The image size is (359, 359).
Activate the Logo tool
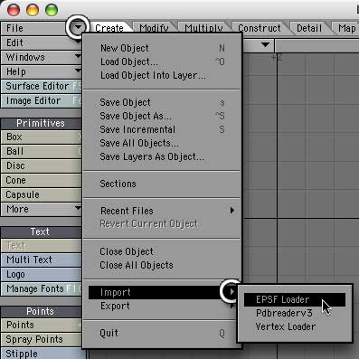[x=42, y=274]
